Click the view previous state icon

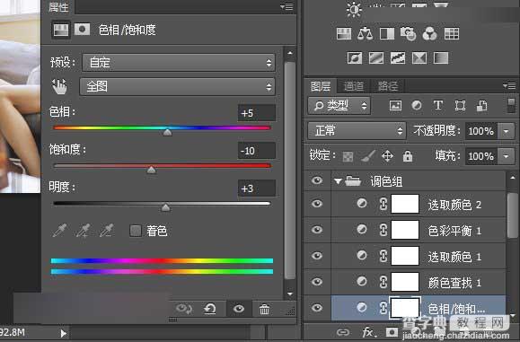183,309
